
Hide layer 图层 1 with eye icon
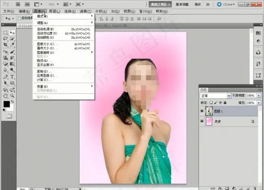202,110
